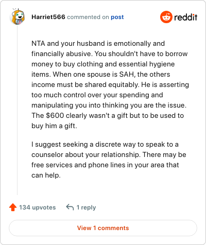Click the reply arrow icon

pyautogui.click(x=70, y=207)
